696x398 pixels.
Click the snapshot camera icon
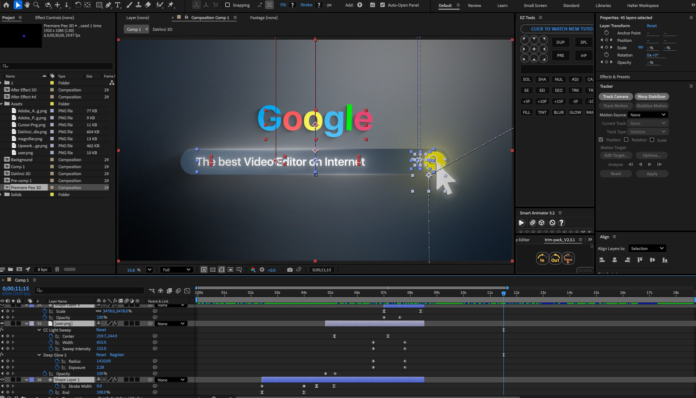290,270
